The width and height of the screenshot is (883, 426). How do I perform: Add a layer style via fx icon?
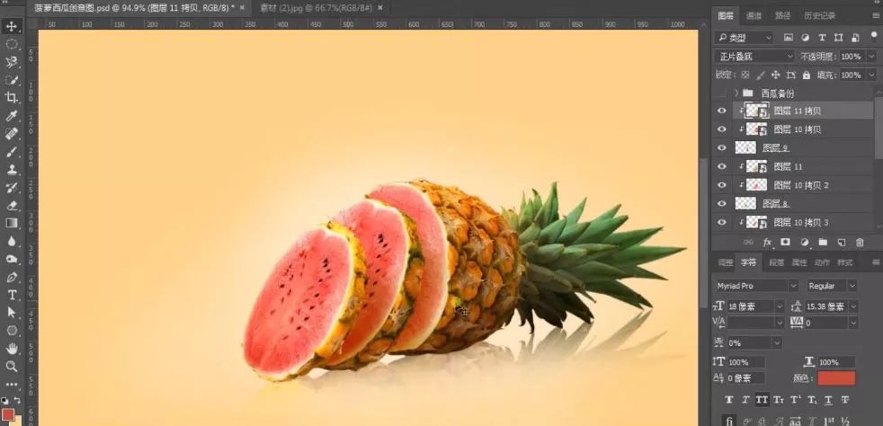767,243
